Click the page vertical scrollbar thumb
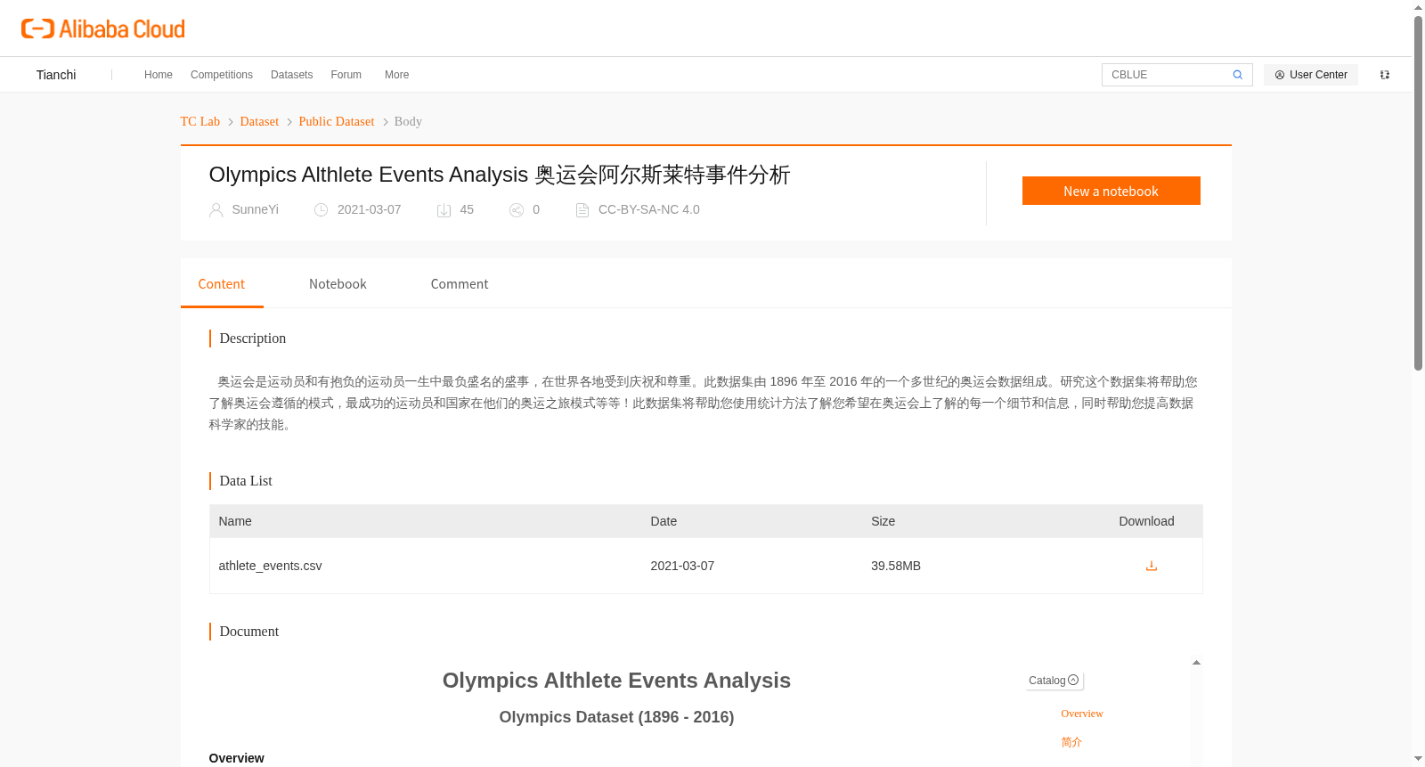The width and height of the screenshot is (1425, 767). click(1418, 192)
